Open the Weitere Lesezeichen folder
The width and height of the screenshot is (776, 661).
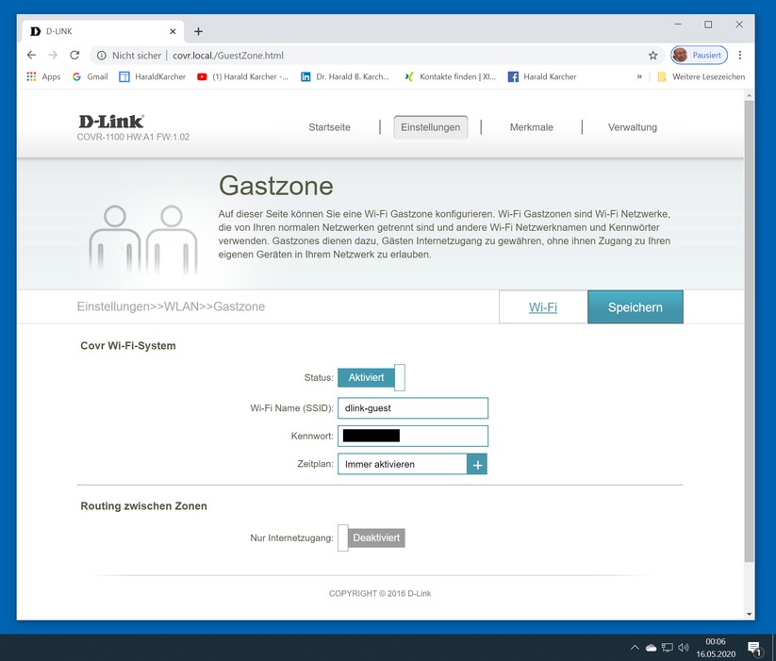pyautogui.click(x=701, y=77)
